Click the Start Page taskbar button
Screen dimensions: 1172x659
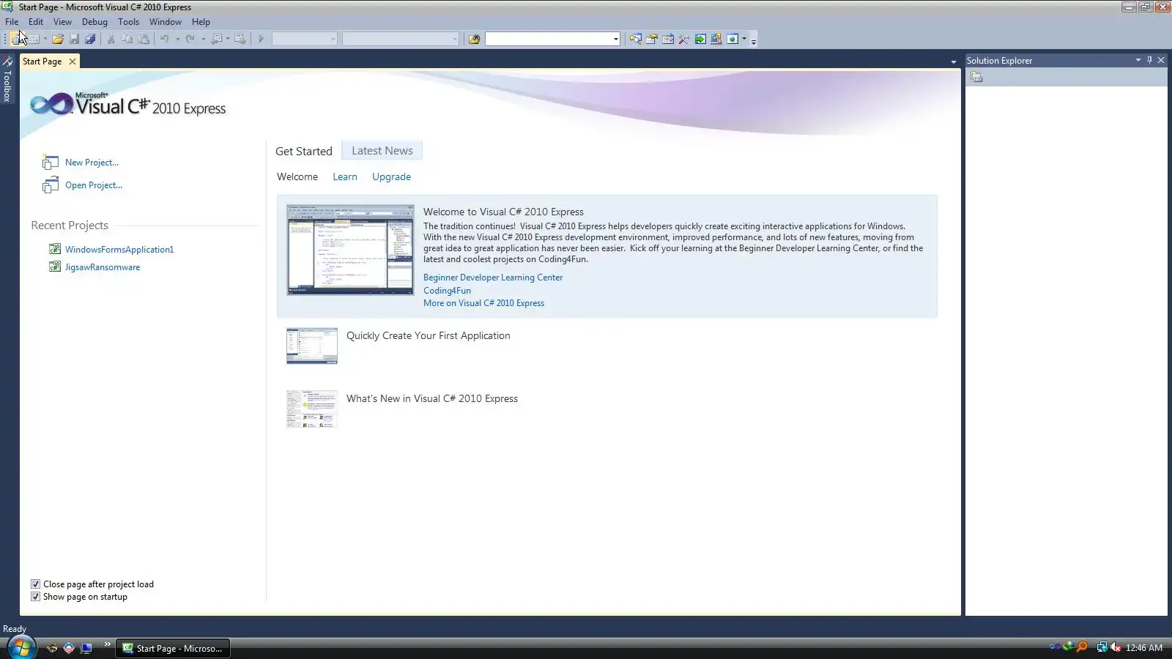173,648
